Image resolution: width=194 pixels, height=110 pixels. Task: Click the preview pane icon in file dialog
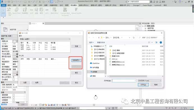156,42
